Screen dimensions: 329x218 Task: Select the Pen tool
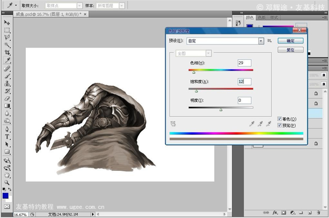[x=7, y=129]
